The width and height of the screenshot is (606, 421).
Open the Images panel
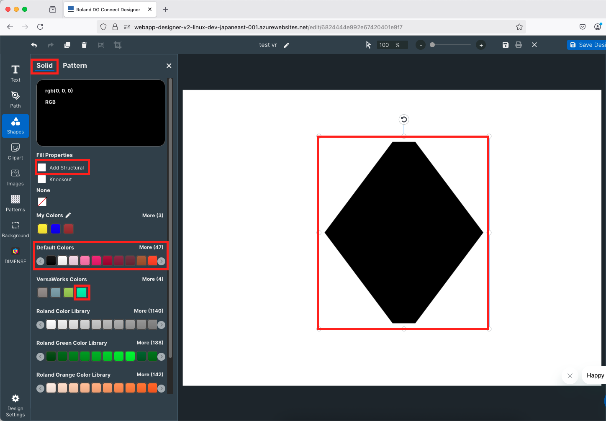click(x=15, y=177)
